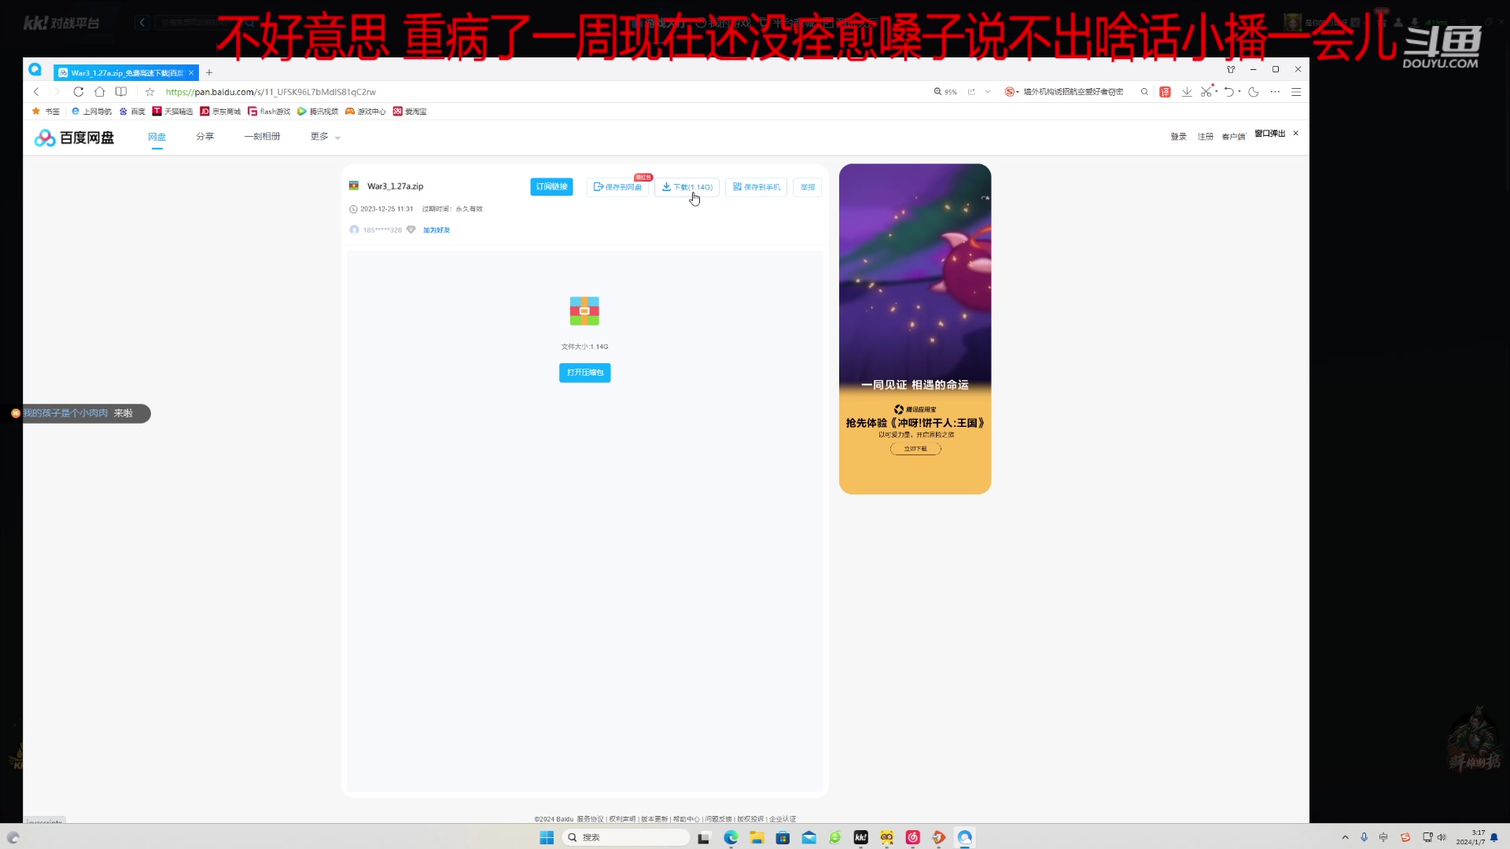Screen dimensions: 1510x849
Task: Open the Windows Start menu
Action: [547, 837]
